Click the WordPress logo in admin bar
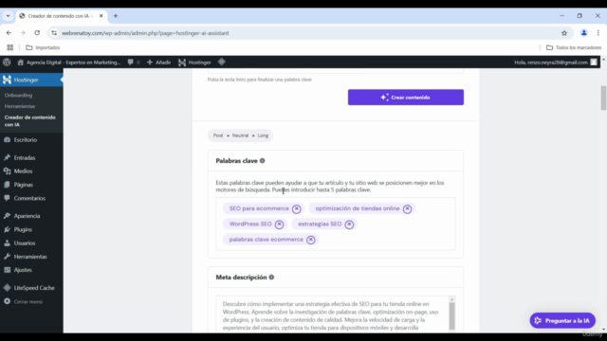Screen dimensions: 607x341 click(7, 63)
